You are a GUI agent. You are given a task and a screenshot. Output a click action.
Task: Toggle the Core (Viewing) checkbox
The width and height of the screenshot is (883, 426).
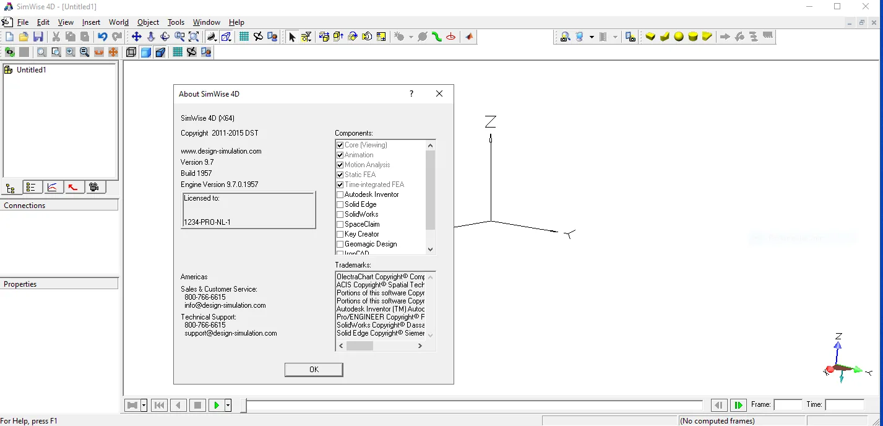(340, 145)
